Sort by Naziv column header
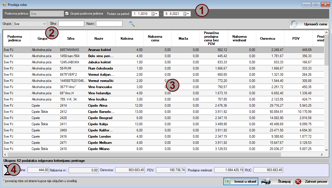Screen dimensions: 332x188 click(101, 38)
